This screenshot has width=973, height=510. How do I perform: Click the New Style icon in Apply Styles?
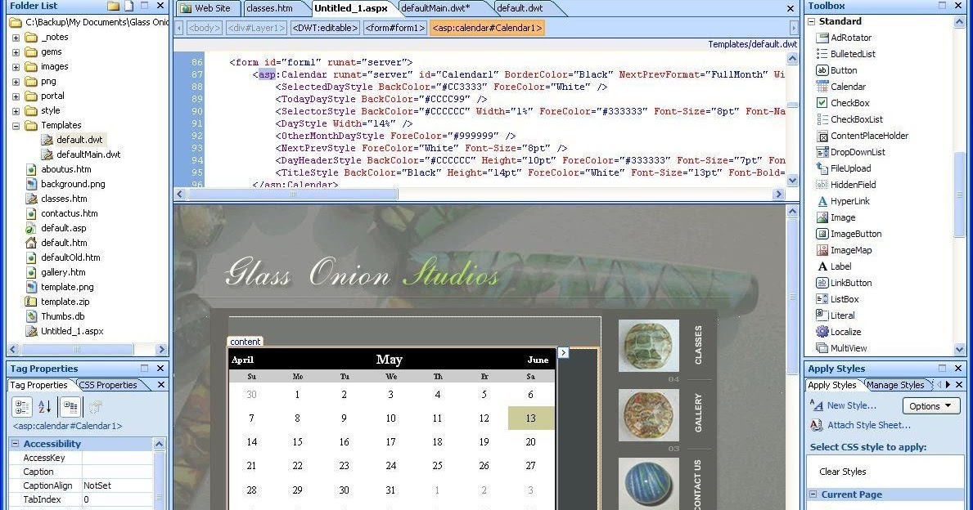pos(816,405)
